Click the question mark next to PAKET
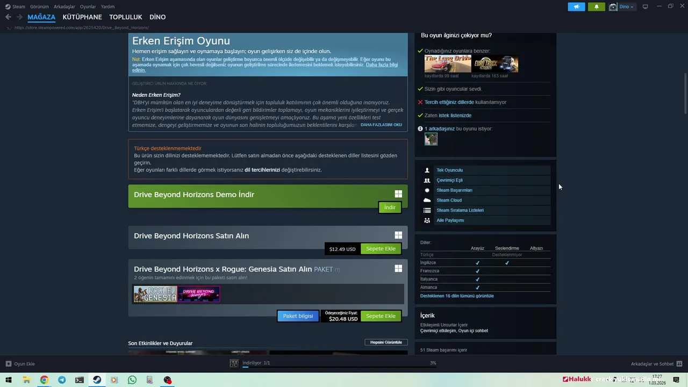 (337, 270)
